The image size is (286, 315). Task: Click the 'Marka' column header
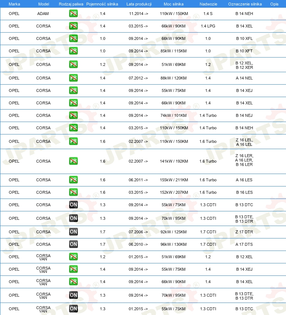coord(14,4)
